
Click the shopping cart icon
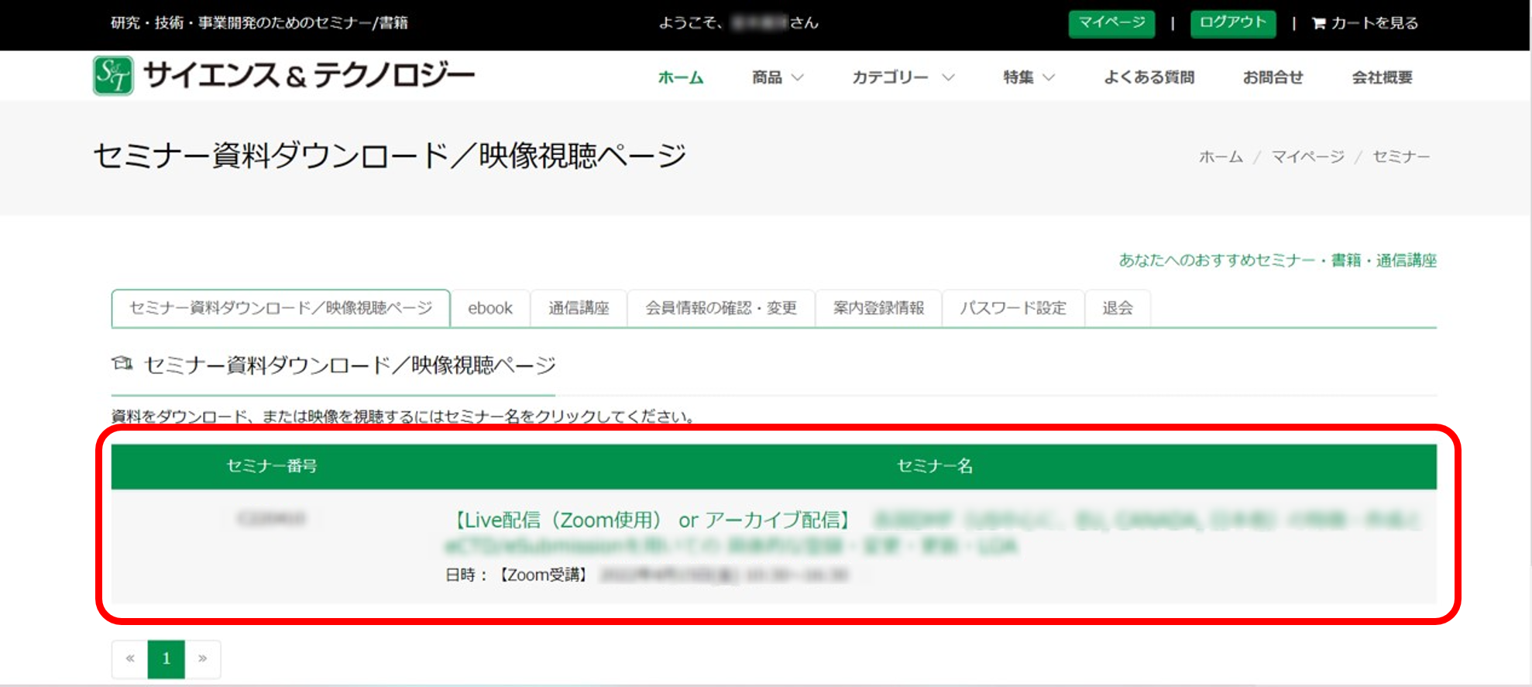point(1318,24)
